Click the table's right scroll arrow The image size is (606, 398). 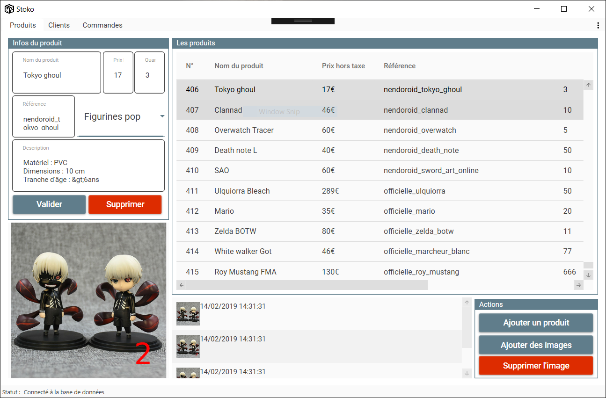pyautogui.click(x=579, y=285)
